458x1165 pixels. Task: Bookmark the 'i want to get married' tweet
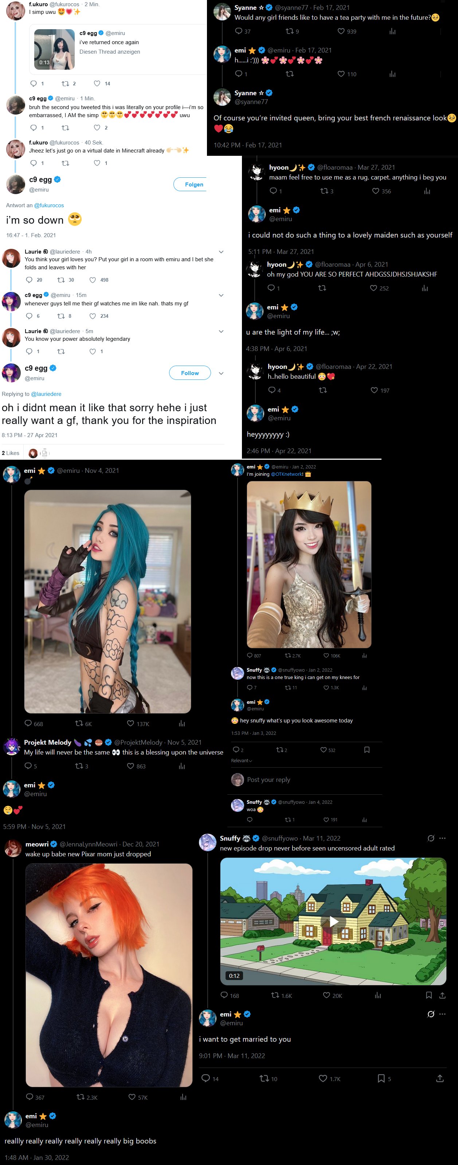pos(381,1078)
